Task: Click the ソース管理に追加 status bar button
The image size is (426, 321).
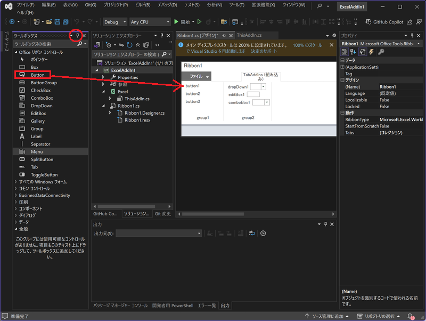Action: (x=328, y=316)
